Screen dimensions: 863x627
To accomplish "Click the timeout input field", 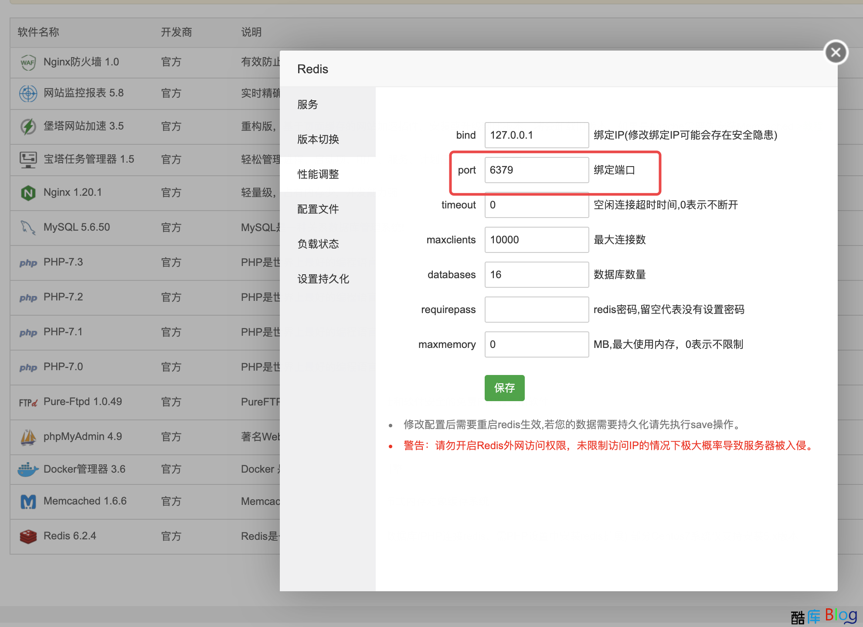I will tap(537, 205).
